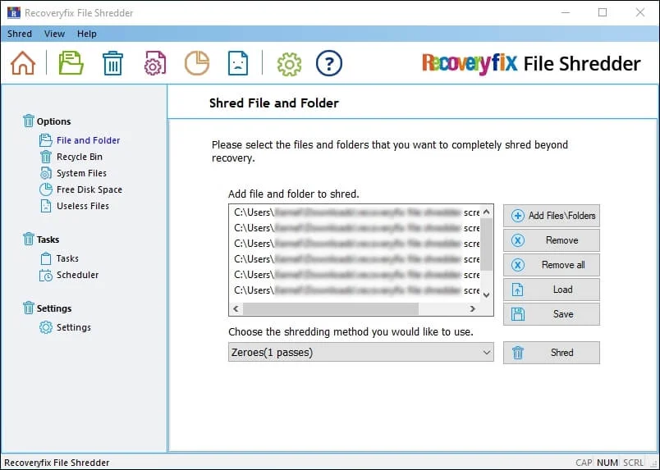Open Settings item under Settings section
Image resolution: width=660 pixels, height=470 pixels.
point(74,327)
